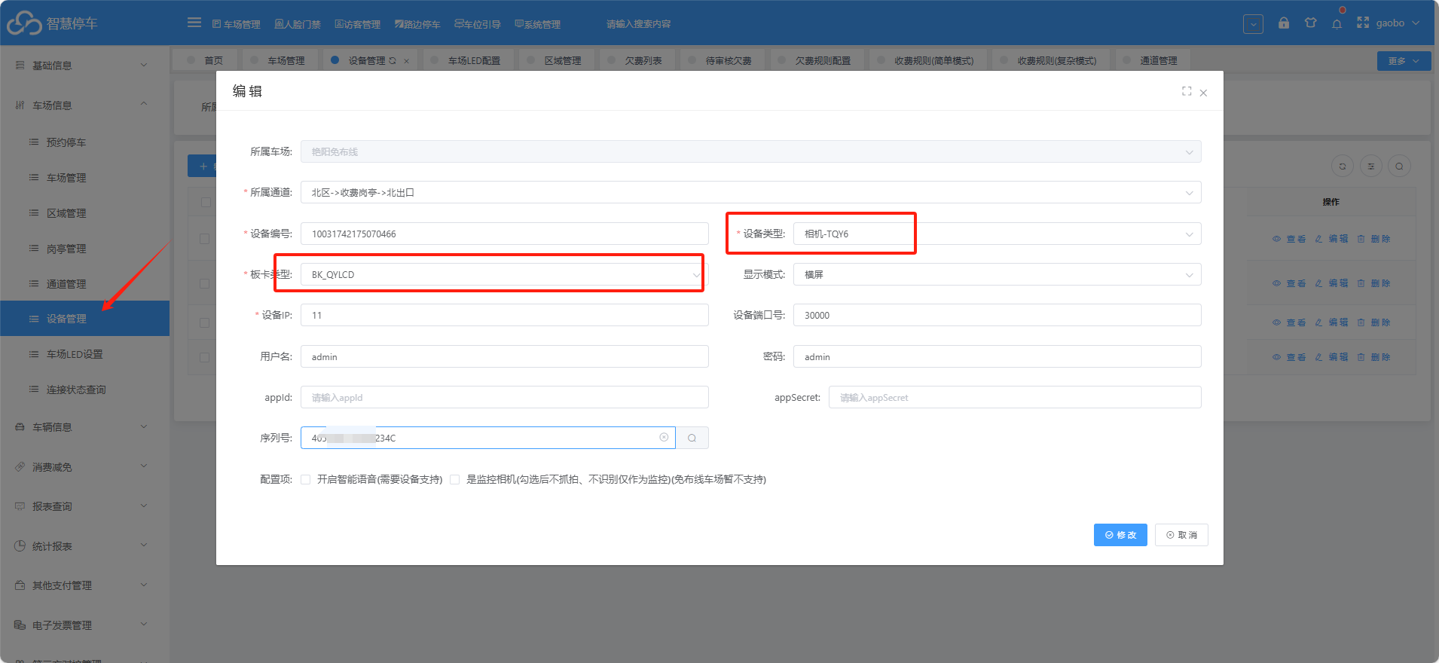The height and width of the screenshot is (663, 1439).
Task: Toggle the fullscreen icon next to gaobo
Action: coord(1363,23)
